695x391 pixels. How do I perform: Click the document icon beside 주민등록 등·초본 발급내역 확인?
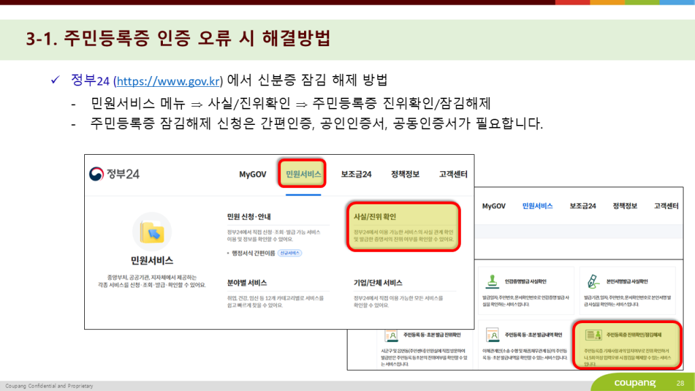click(490, 335)
